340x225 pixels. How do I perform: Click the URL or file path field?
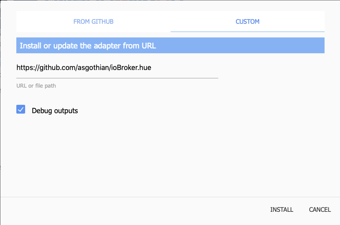point(117,68)
